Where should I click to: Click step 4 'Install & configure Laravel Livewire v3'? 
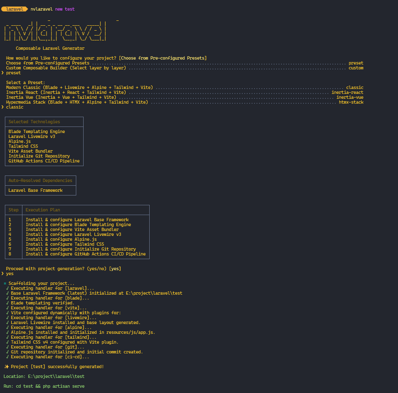74,234
